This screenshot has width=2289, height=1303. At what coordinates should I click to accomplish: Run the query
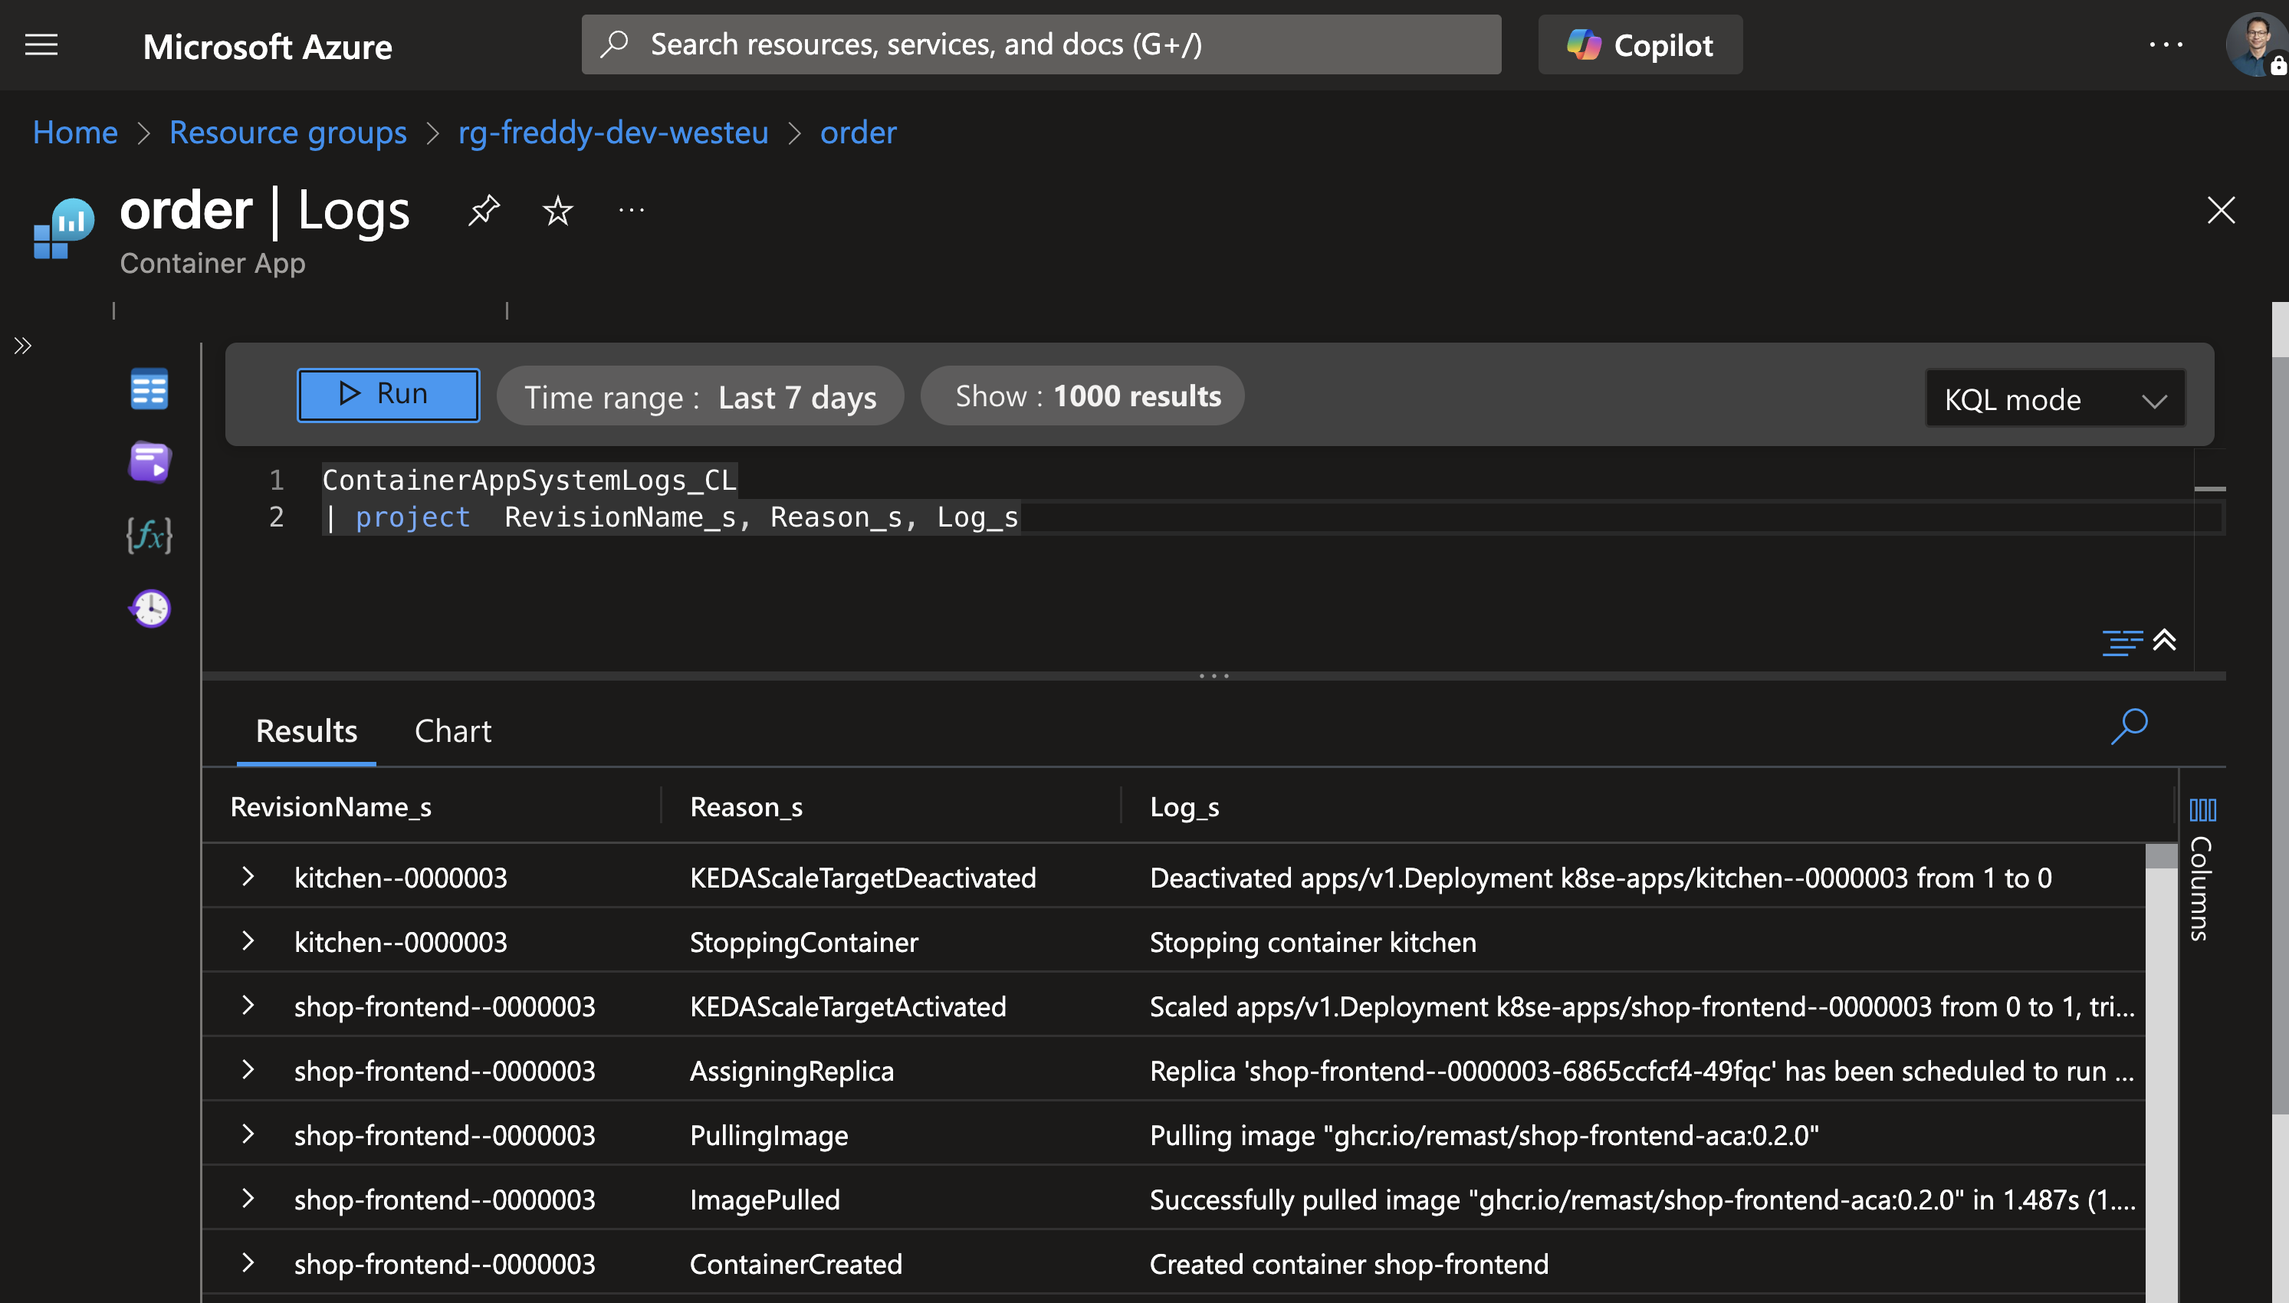pos(389,395)
